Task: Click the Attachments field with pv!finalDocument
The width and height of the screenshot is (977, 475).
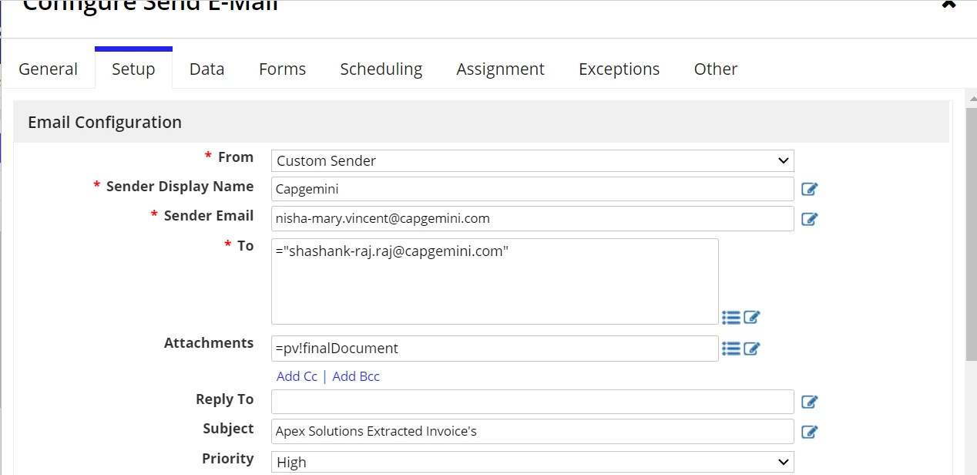Action: pos(495,349)
